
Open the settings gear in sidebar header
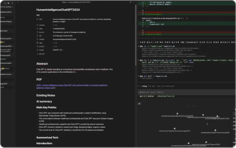pyautogui.click(x=9, y=3)
